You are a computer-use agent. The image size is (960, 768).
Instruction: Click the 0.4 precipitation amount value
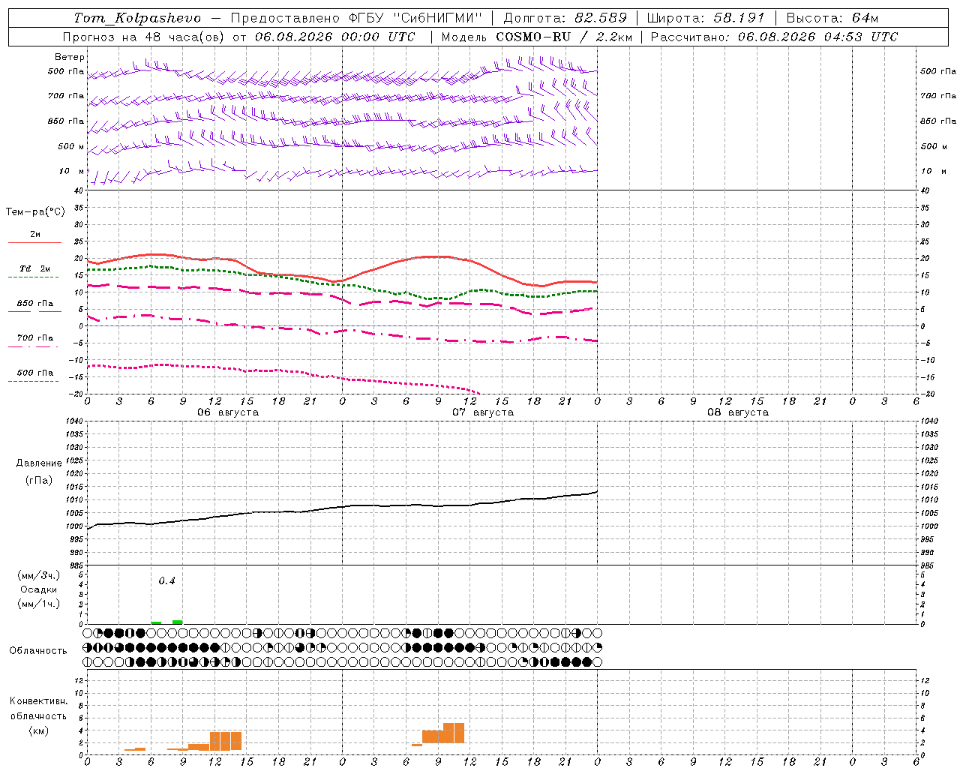166,580
